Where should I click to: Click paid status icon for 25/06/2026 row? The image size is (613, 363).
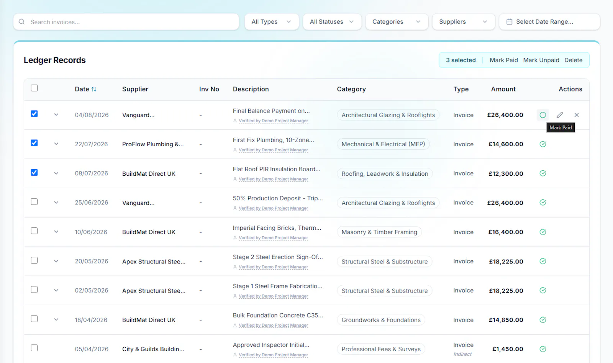tap(543, 202)
